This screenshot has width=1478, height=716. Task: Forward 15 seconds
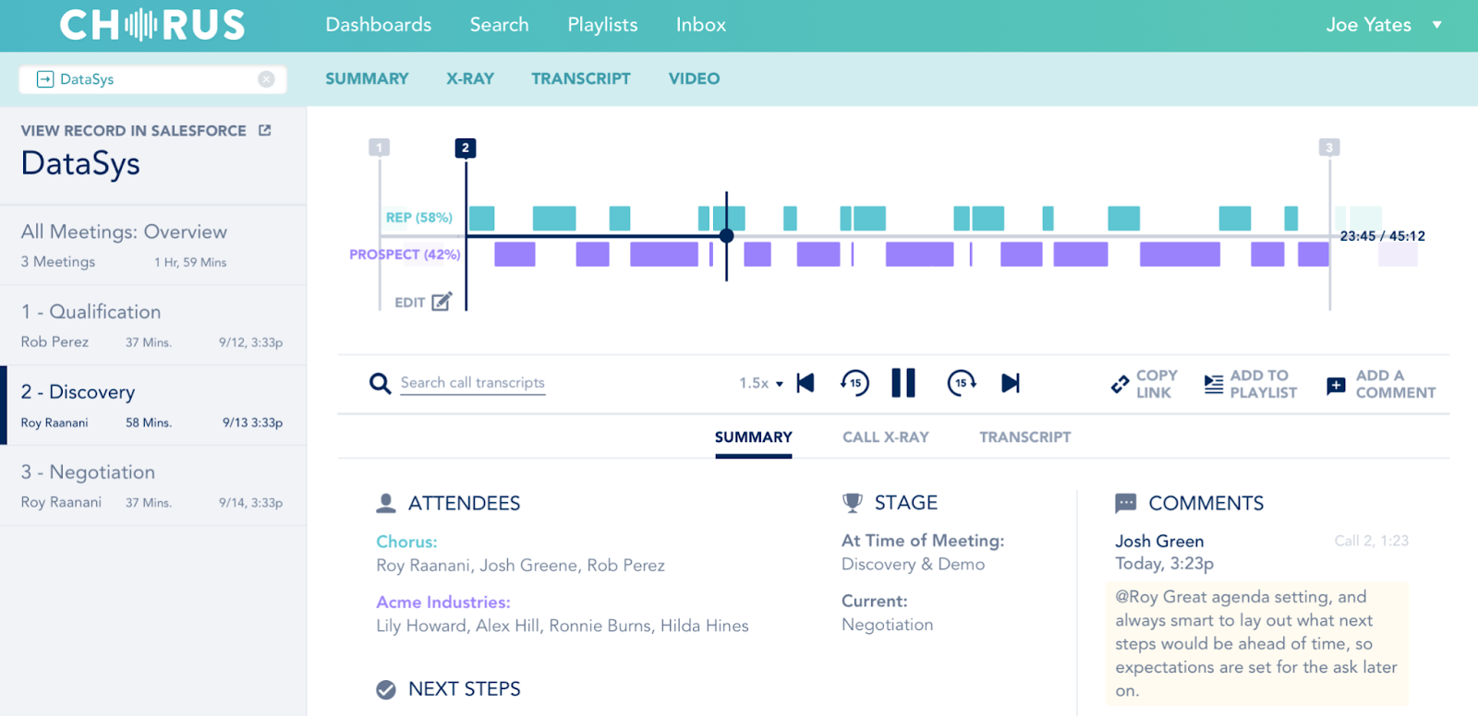(x=962, y=382)
